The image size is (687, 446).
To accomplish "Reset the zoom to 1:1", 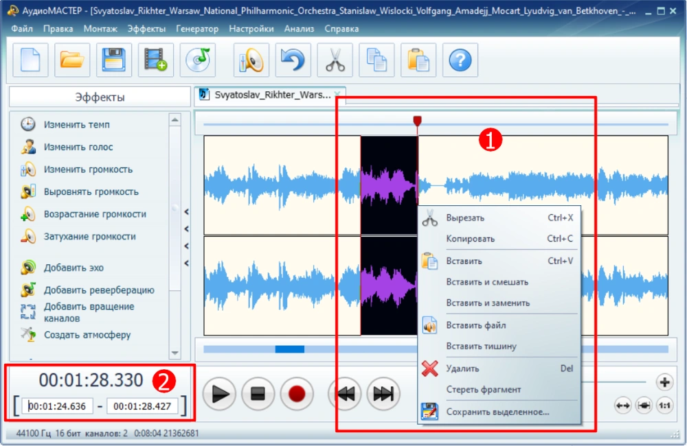I will coord(664,406).
